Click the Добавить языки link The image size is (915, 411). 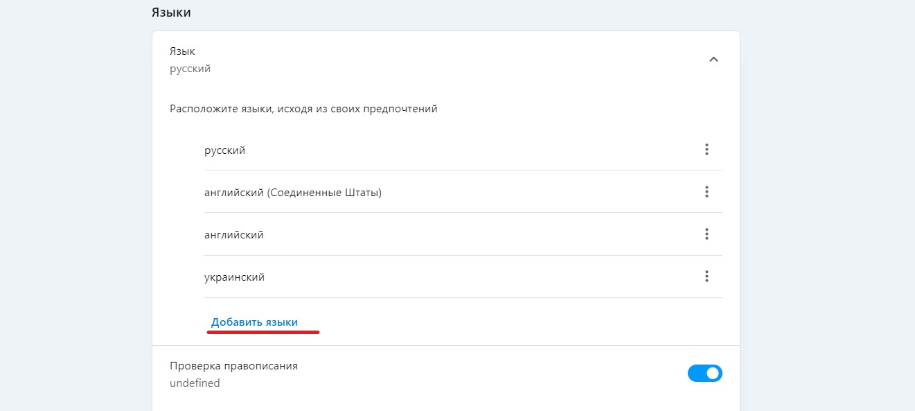tap(254, 322)
